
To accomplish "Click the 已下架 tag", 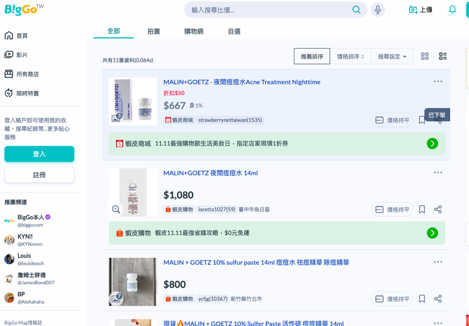I will pos(437,115).
